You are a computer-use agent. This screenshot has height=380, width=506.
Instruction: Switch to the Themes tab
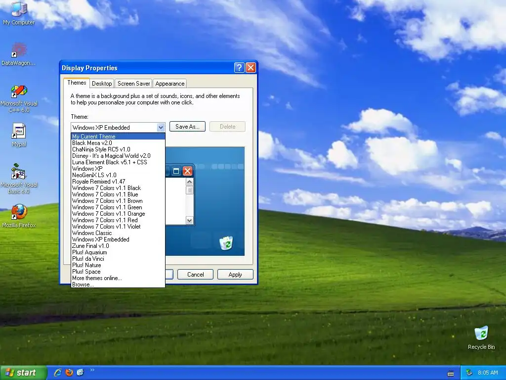click(x=77, y=83)
